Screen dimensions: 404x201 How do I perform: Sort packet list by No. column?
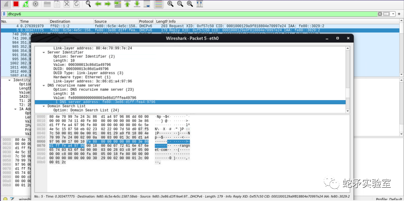point(10,21)
